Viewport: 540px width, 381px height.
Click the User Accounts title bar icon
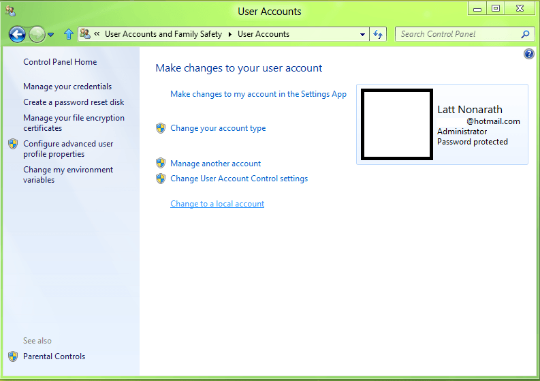10,10
